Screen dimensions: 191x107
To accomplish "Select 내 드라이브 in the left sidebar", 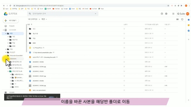I will tap(13, 30).
